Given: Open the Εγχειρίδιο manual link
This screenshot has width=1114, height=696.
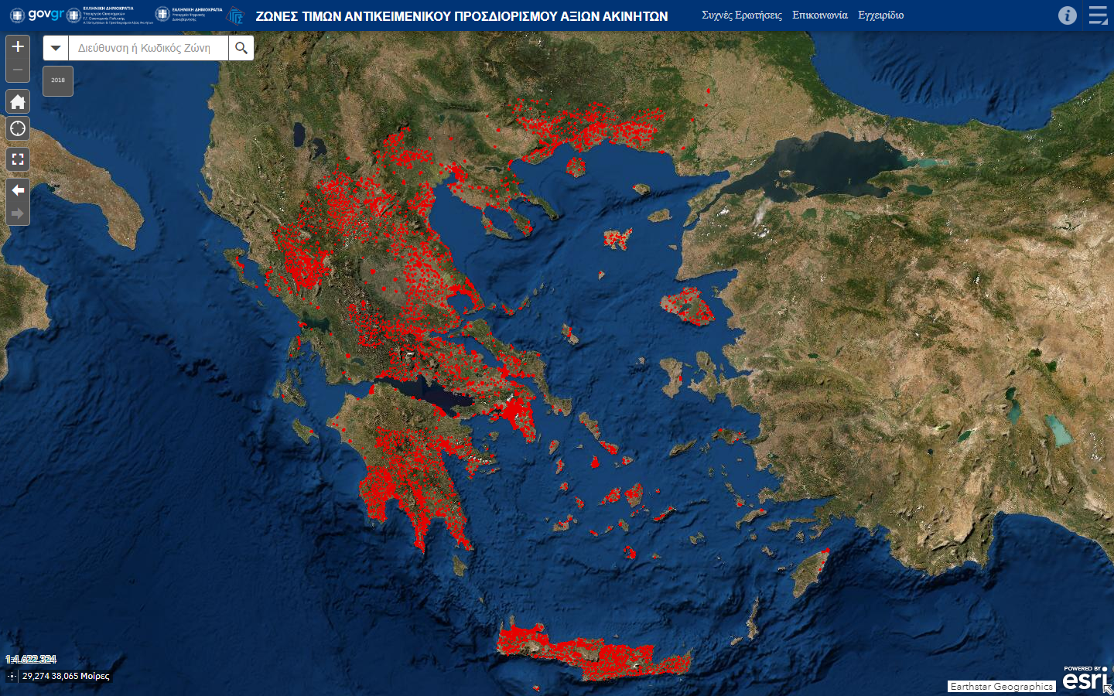Looking at the screenshot, I should pyautogui.click(x=880, y=15).
